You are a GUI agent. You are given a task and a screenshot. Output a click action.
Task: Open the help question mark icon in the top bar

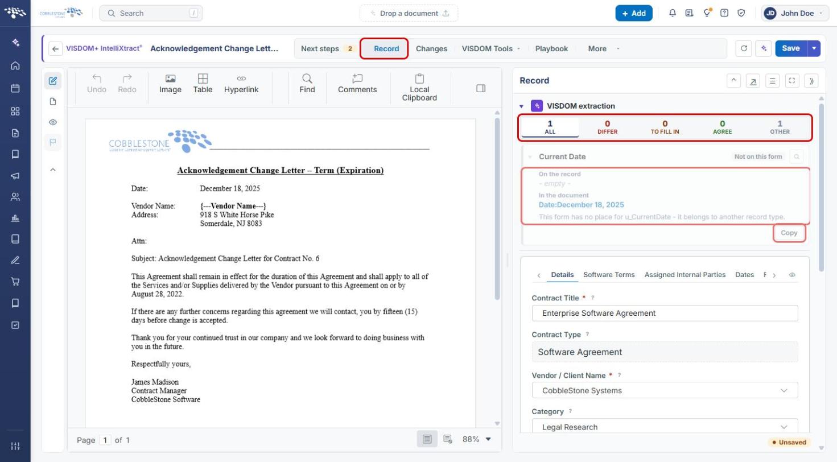pyautogui.click(x=724, y=13)
